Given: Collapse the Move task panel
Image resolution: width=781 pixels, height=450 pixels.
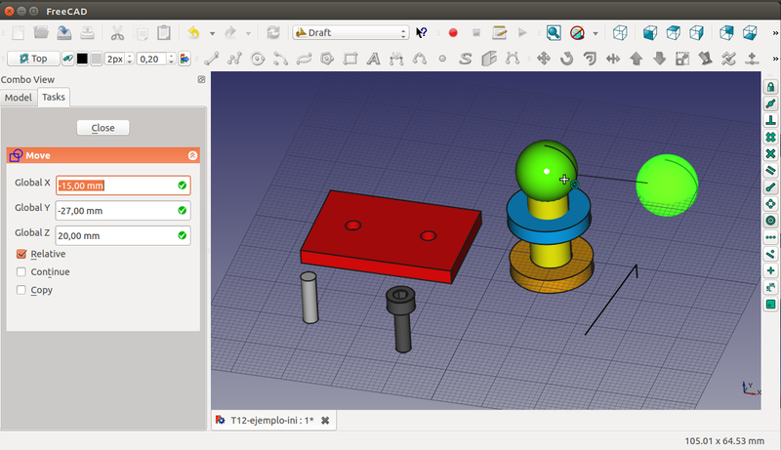Looking at the screenshot, I should point(192,155).
